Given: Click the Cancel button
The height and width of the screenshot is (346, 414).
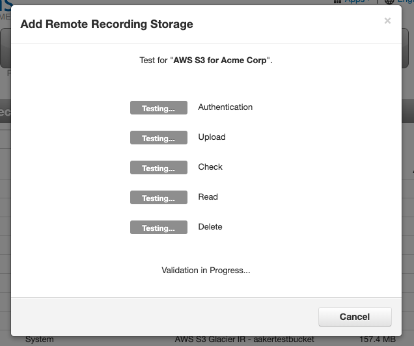Looking at the screenshot, I should pos(355,317).
